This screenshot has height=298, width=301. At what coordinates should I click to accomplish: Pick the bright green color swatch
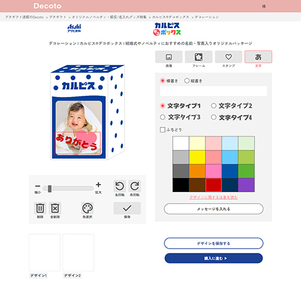tap(246, 171)
